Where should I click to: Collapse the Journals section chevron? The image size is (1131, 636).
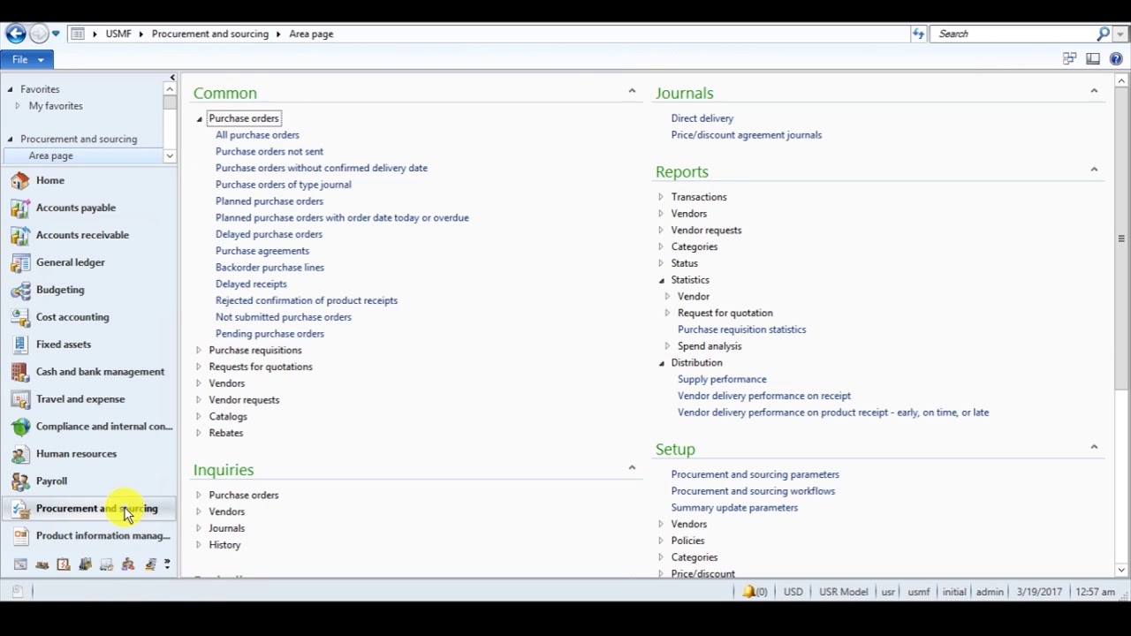click(1094, 91)
